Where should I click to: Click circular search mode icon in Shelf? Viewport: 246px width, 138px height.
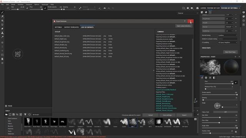click(x=29, y=115)
